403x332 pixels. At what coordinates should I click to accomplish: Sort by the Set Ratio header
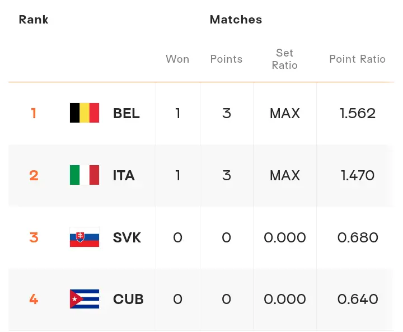pos(284,59)
